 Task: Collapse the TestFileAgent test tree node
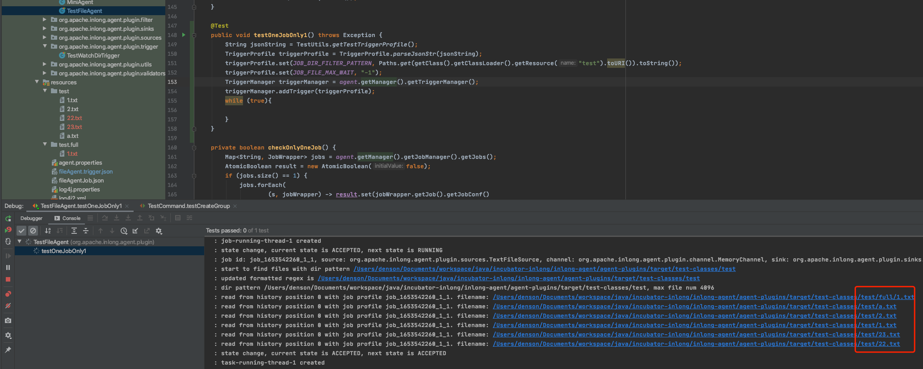19,241
